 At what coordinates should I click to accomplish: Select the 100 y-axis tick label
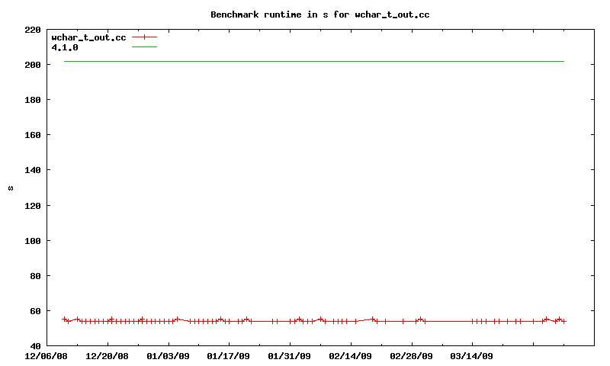[x=33, y=240]
